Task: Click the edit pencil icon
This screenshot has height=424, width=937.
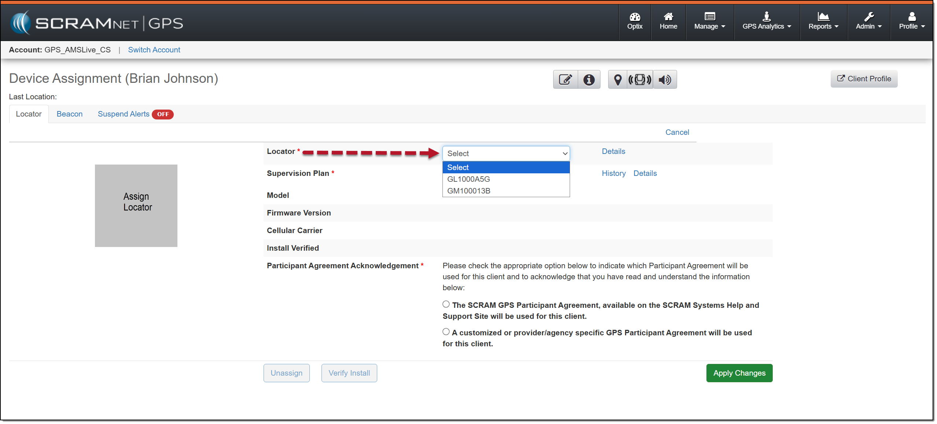Action: click(565, 80)
